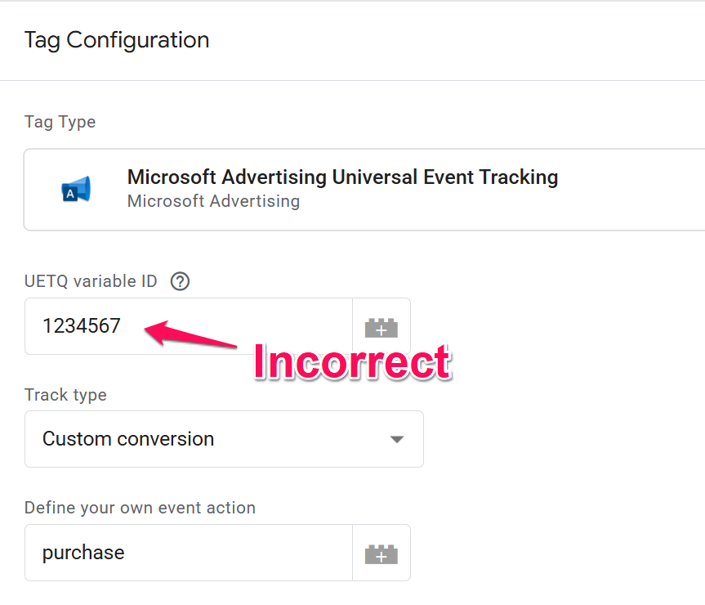Open the Custom conversion combo box

pyautogui.click(x=224, y=439)
